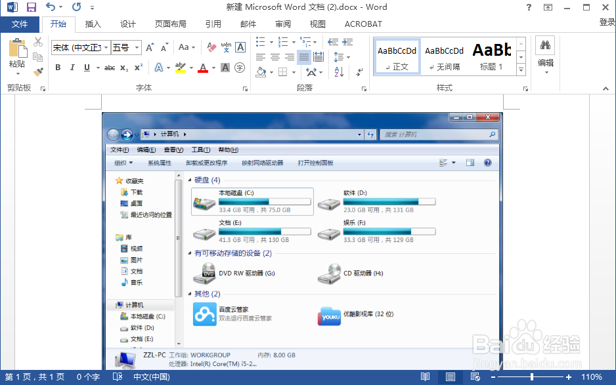Click the Grow Font size icon
This screenshot has height=385, width=616.
click(150, 47)
